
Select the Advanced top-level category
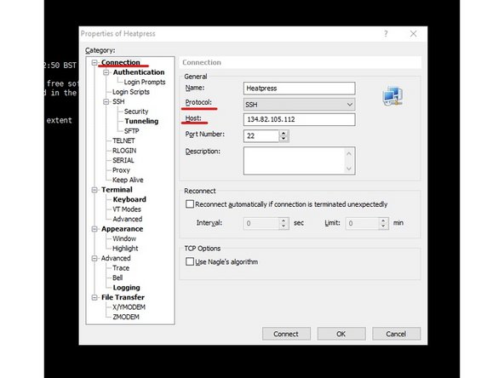pos(116,258)
